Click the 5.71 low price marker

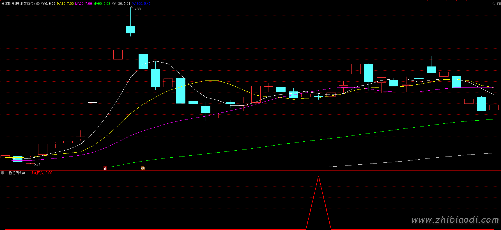(x=37, y=164)
